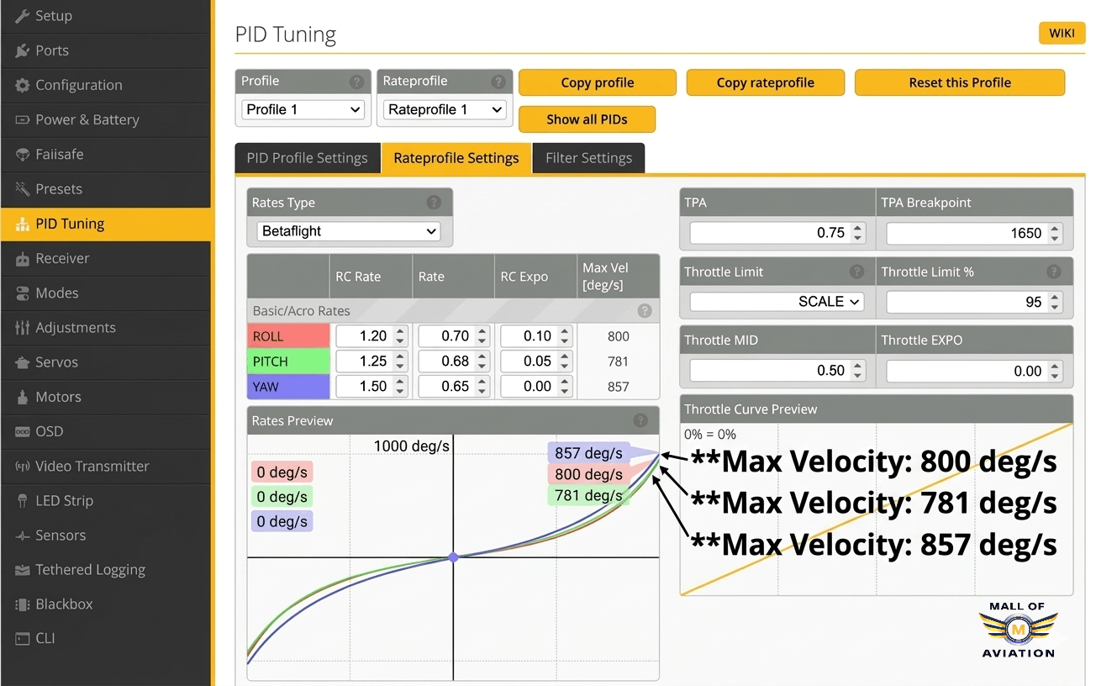1096x686 pixels.
Task: Select the PID Profile Settings tab
Action: pos(307,158)
